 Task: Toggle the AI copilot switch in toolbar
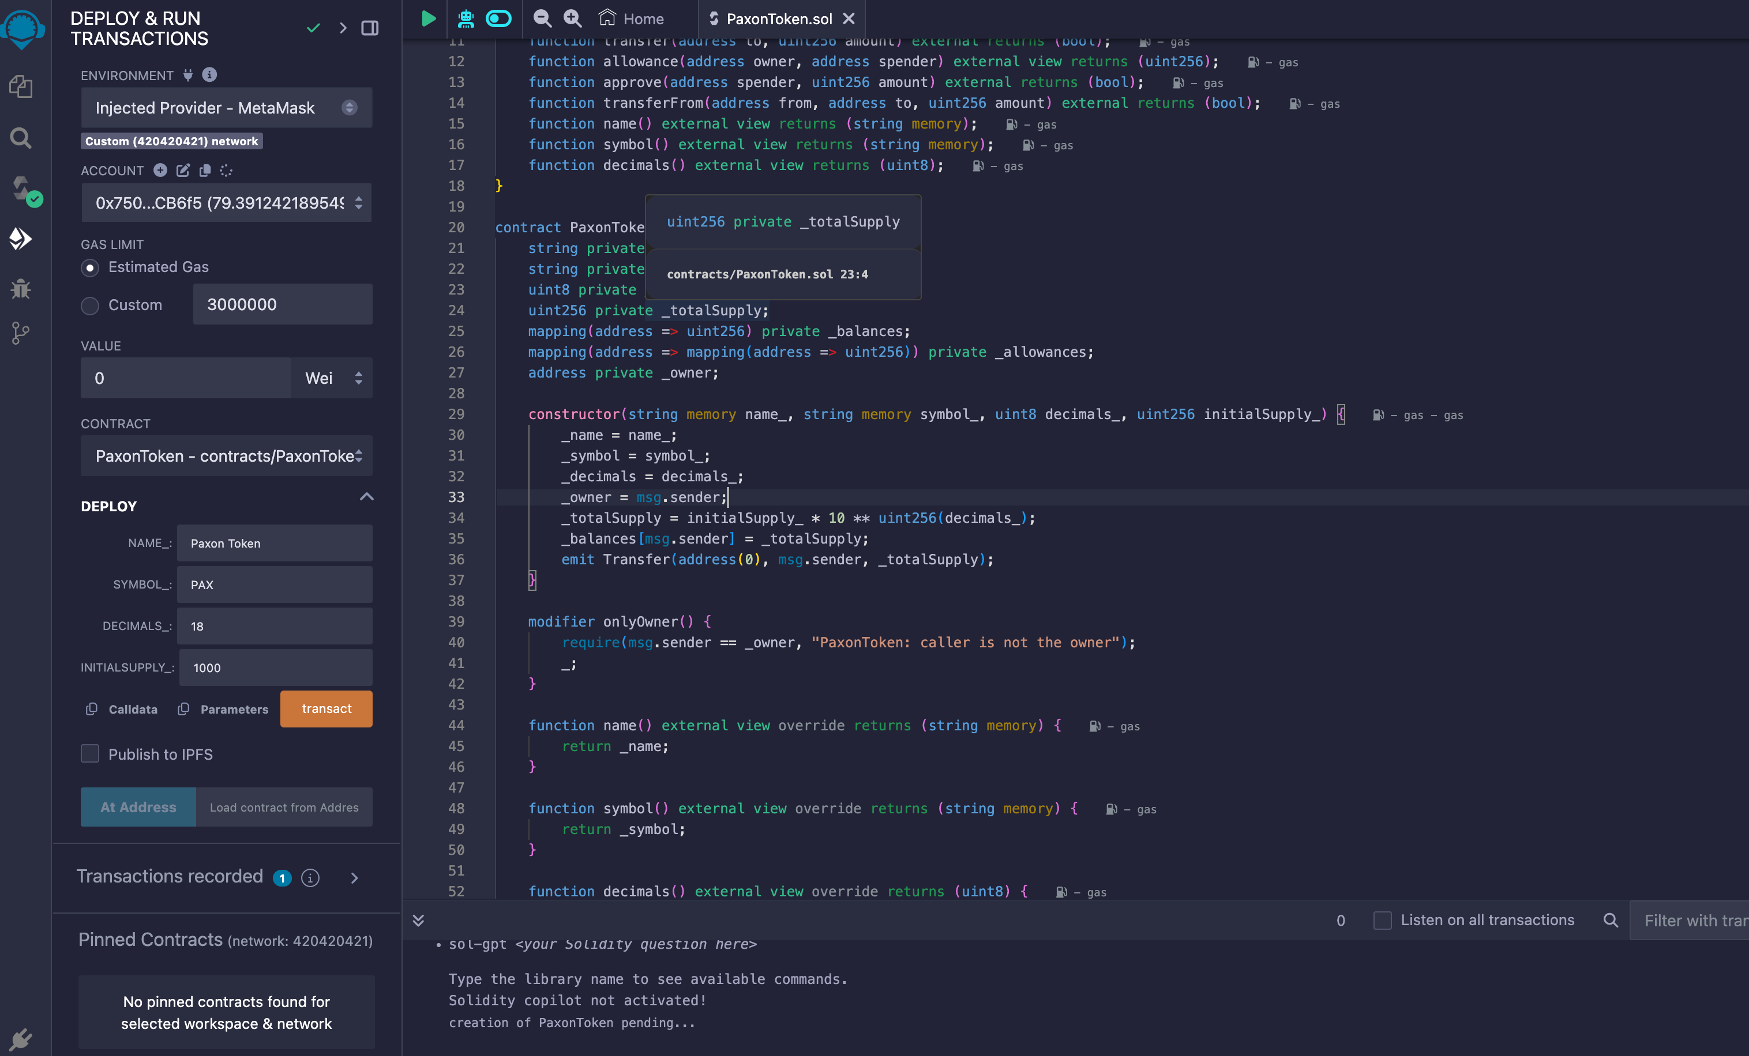pyautogui.click(x=498, y=18)
